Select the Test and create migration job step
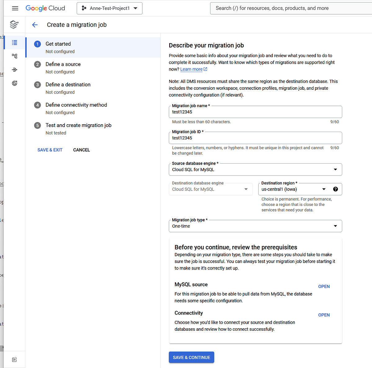Viewport: 372px width, 368px height. coord(78,125)
